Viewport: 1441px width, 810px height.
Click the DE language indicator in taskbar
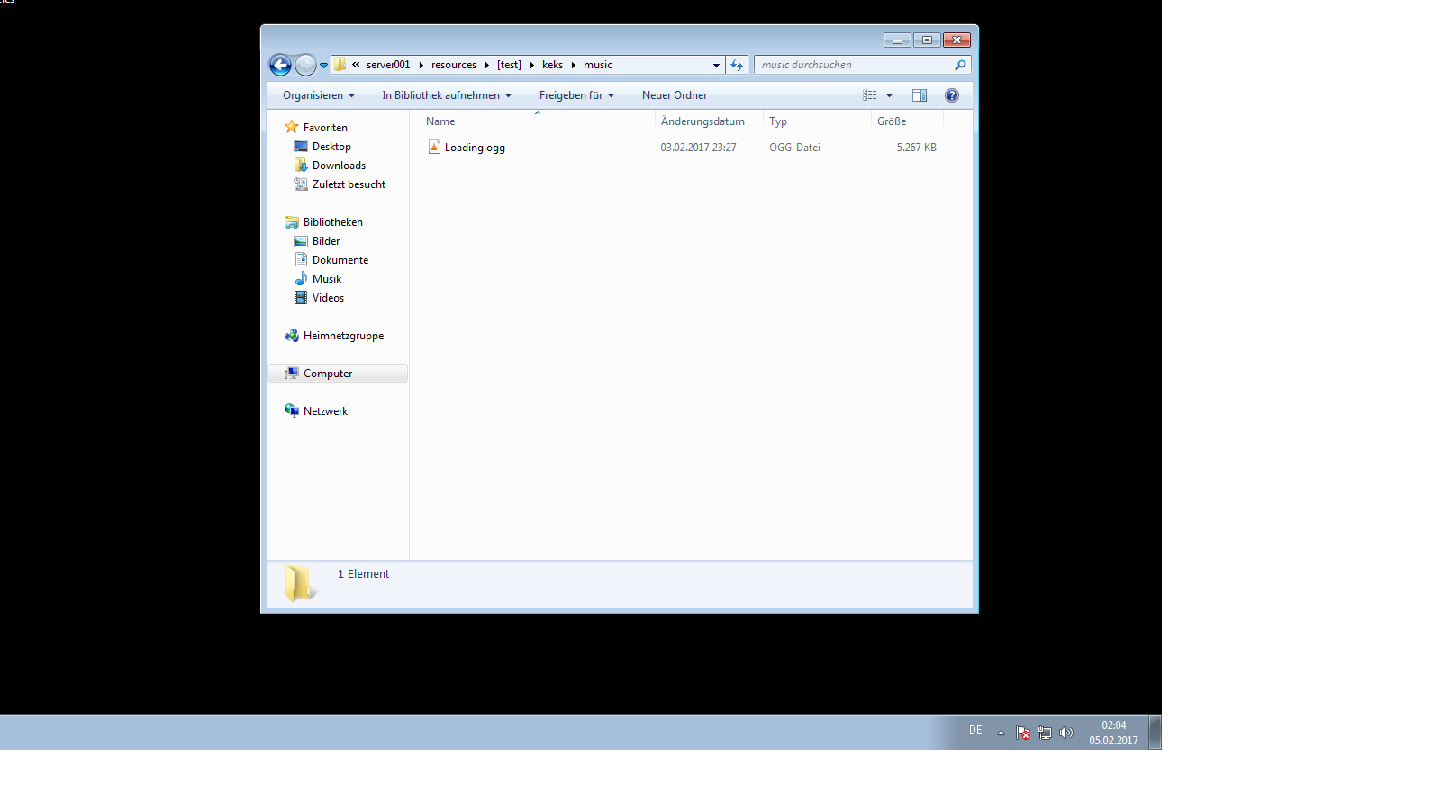click(x=974, y=731)
